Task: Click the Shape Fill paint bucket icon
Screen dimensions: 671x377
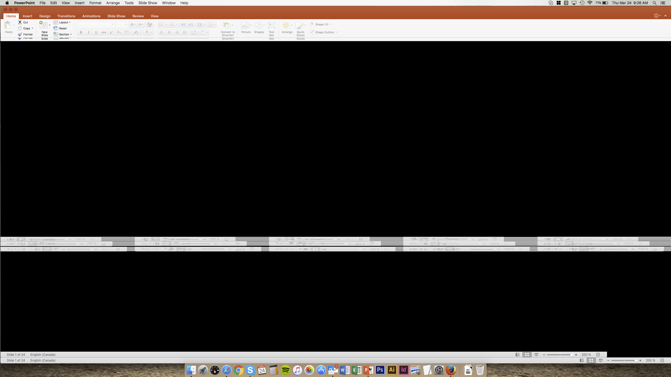Action: tap(312, 24)
